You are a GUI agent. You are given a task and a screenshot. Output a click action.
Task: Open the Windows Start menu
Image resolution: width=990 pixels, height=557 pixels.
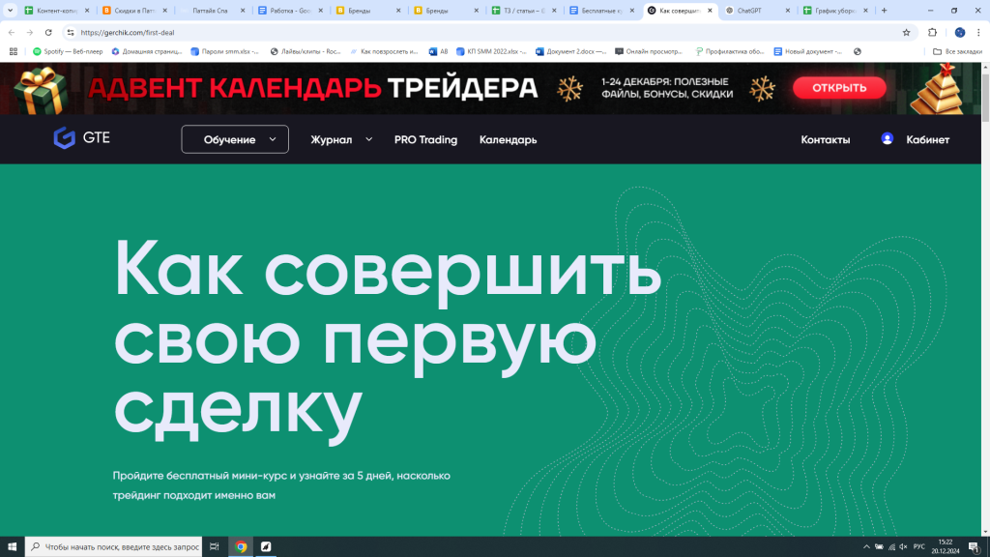click(12, 547)
